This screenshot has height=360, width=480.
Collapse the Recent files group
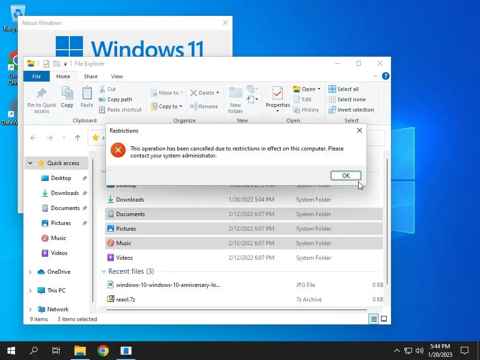point(104,271)
